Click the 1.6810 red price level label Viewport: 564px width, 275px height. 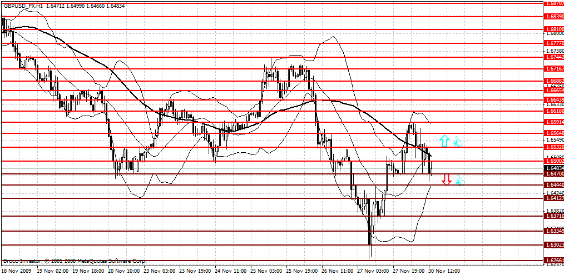pos(555,29)
